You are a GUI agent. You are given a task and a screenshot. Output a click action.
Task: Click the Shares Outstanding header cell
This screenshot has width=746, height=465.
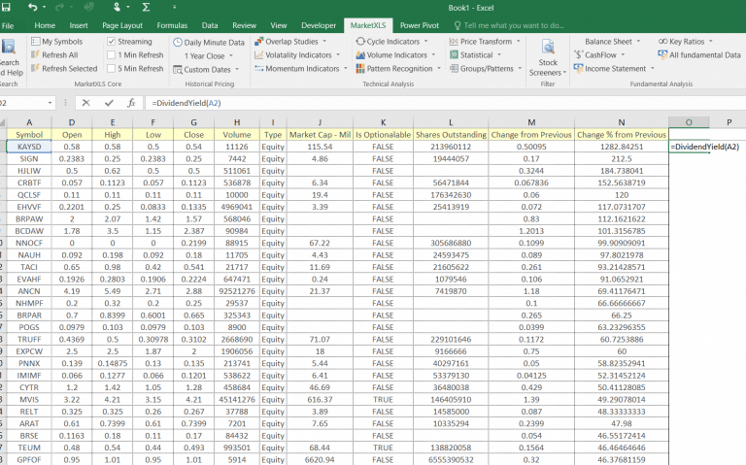[x=451, y=135]
